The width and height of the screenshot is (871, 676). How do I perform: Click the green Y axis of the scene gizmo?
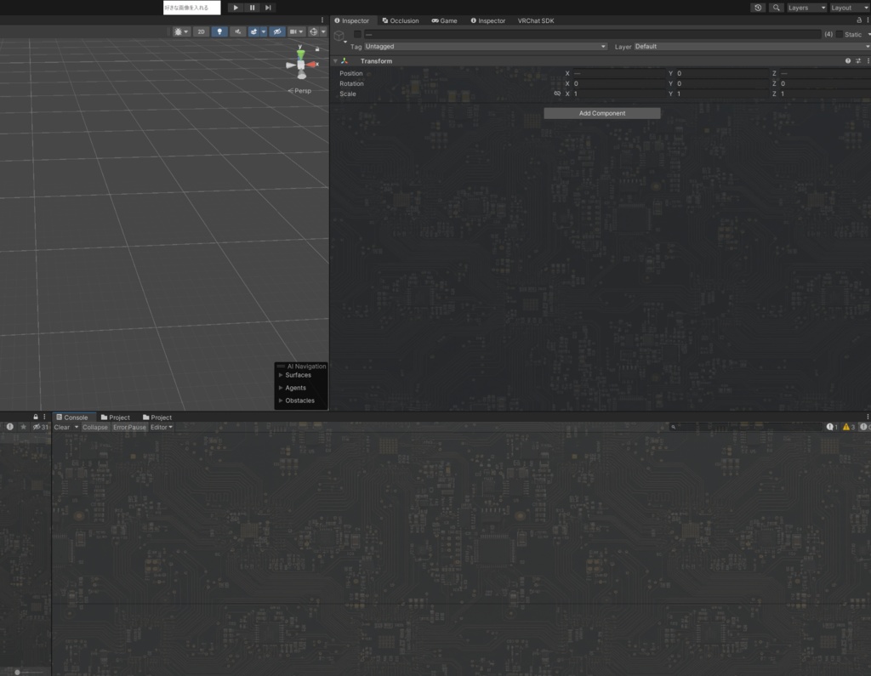(301, 53)
